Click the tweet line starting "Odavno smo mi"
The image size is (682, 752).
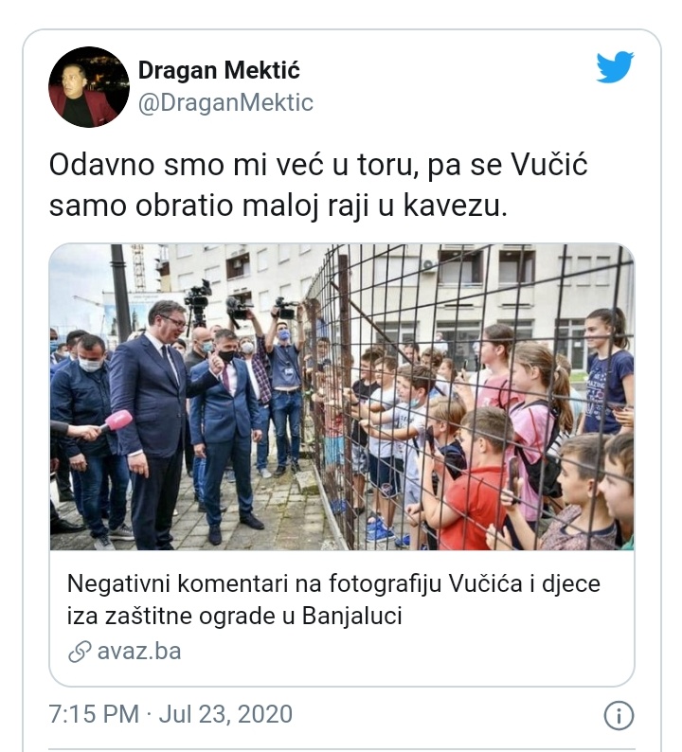(x=318, y=166)
